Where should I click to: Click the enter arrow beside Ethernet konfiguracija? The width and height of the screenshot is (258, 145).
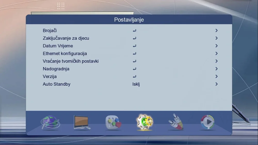coord(134,54)
